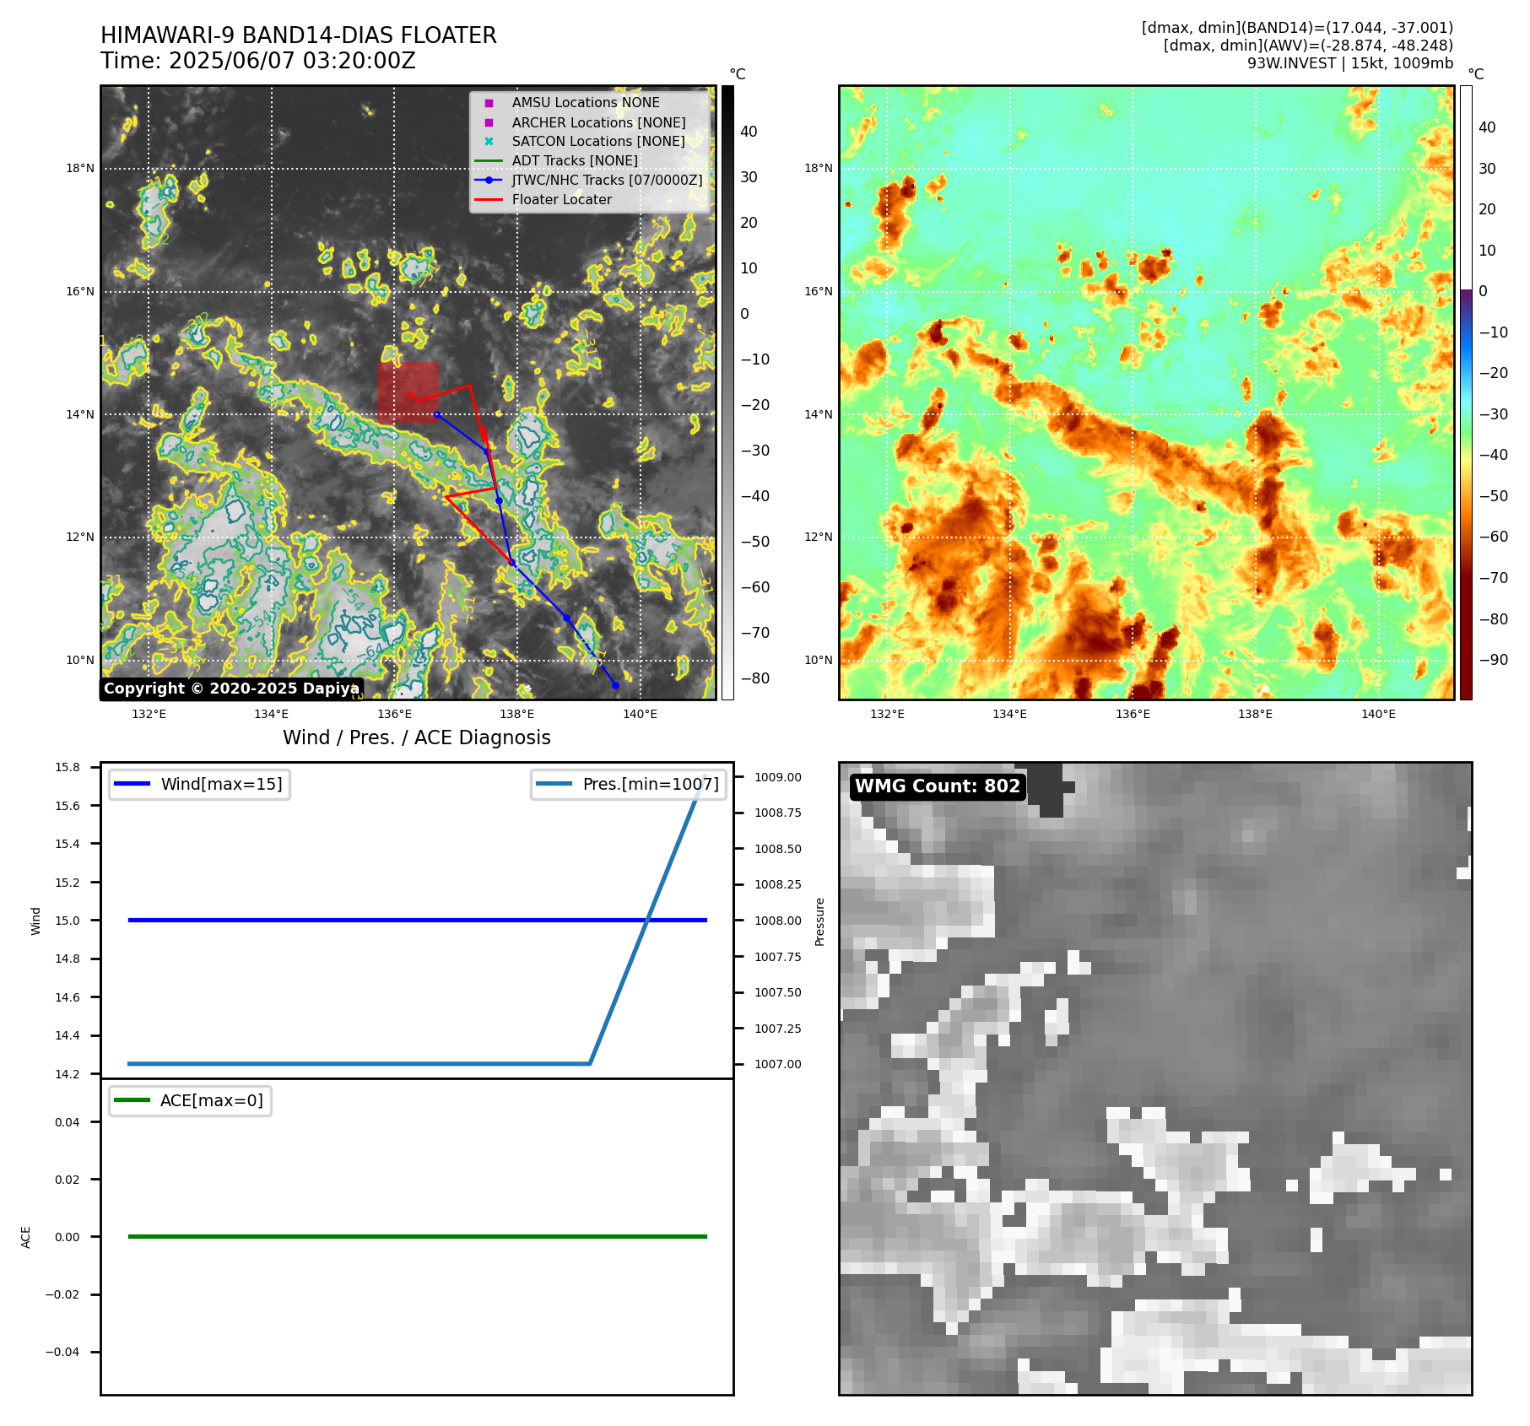Click the '15.8' wind axis tick label
This screenshot has width=1530, height=1426.
[x=68, y=767]
